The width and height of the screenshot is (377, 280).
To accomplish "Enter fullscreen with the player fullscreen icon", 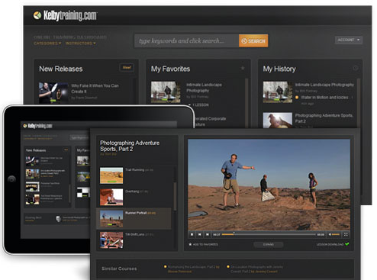I will 346,234.
